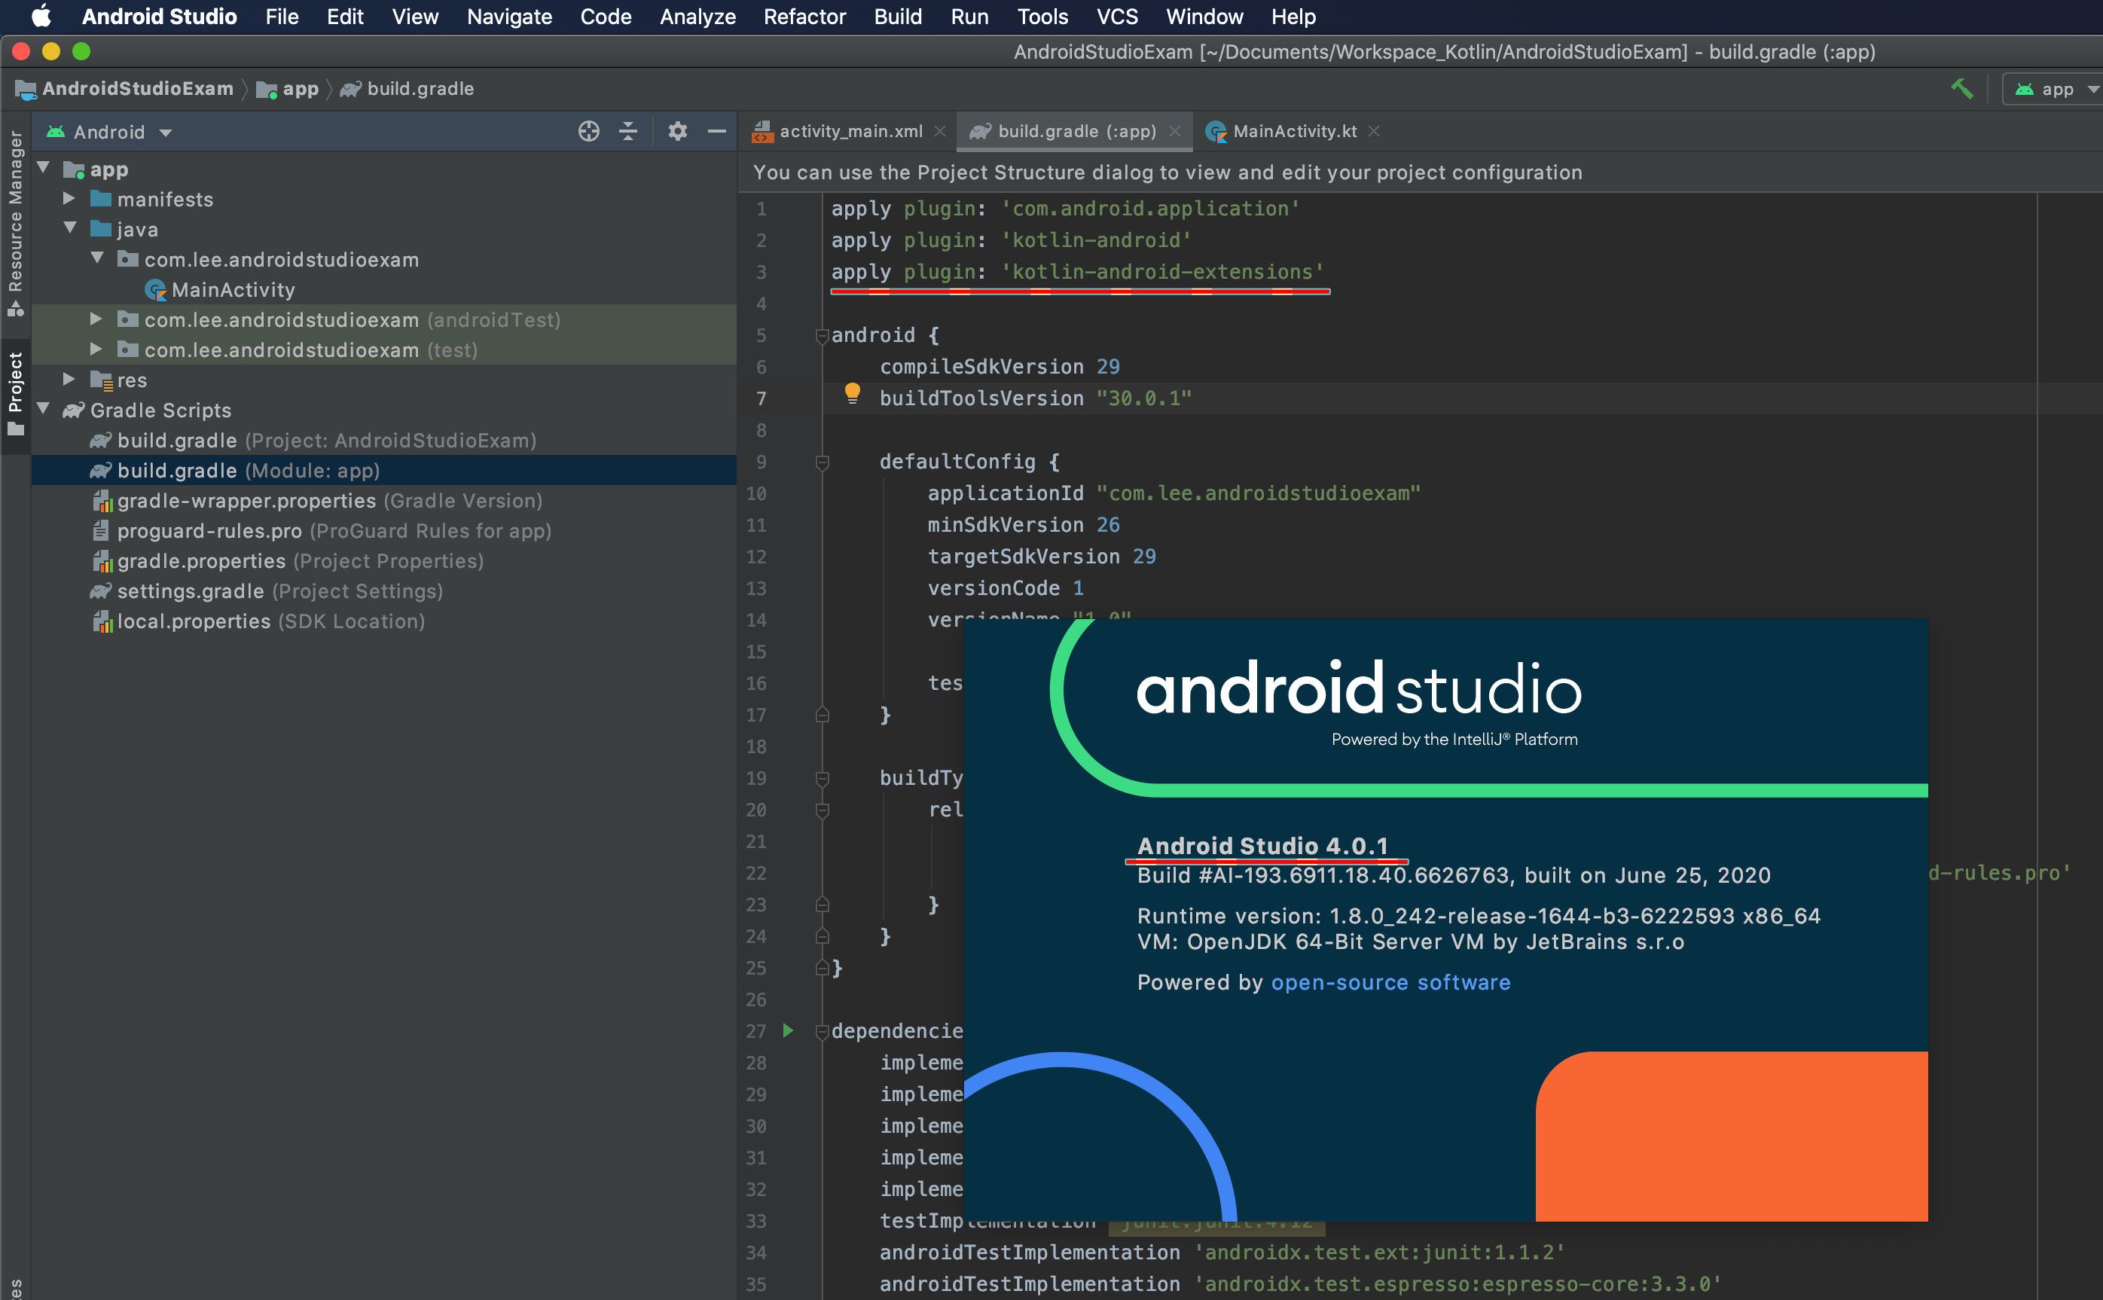Close the activity_main.xml tab
The width and height of the screenshot is (2103, 1300).
tap(940, 132)
